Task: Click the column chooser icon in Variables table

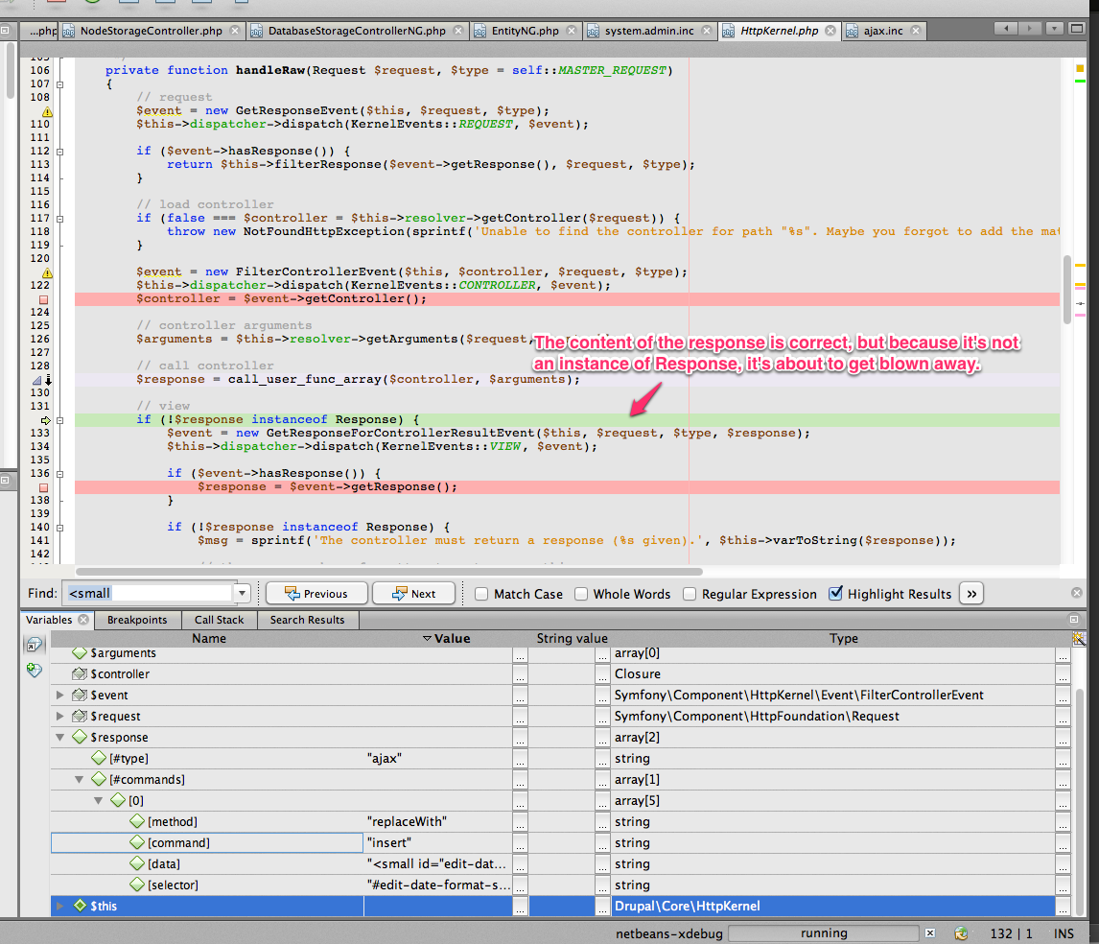Action: pos(1078,639)
